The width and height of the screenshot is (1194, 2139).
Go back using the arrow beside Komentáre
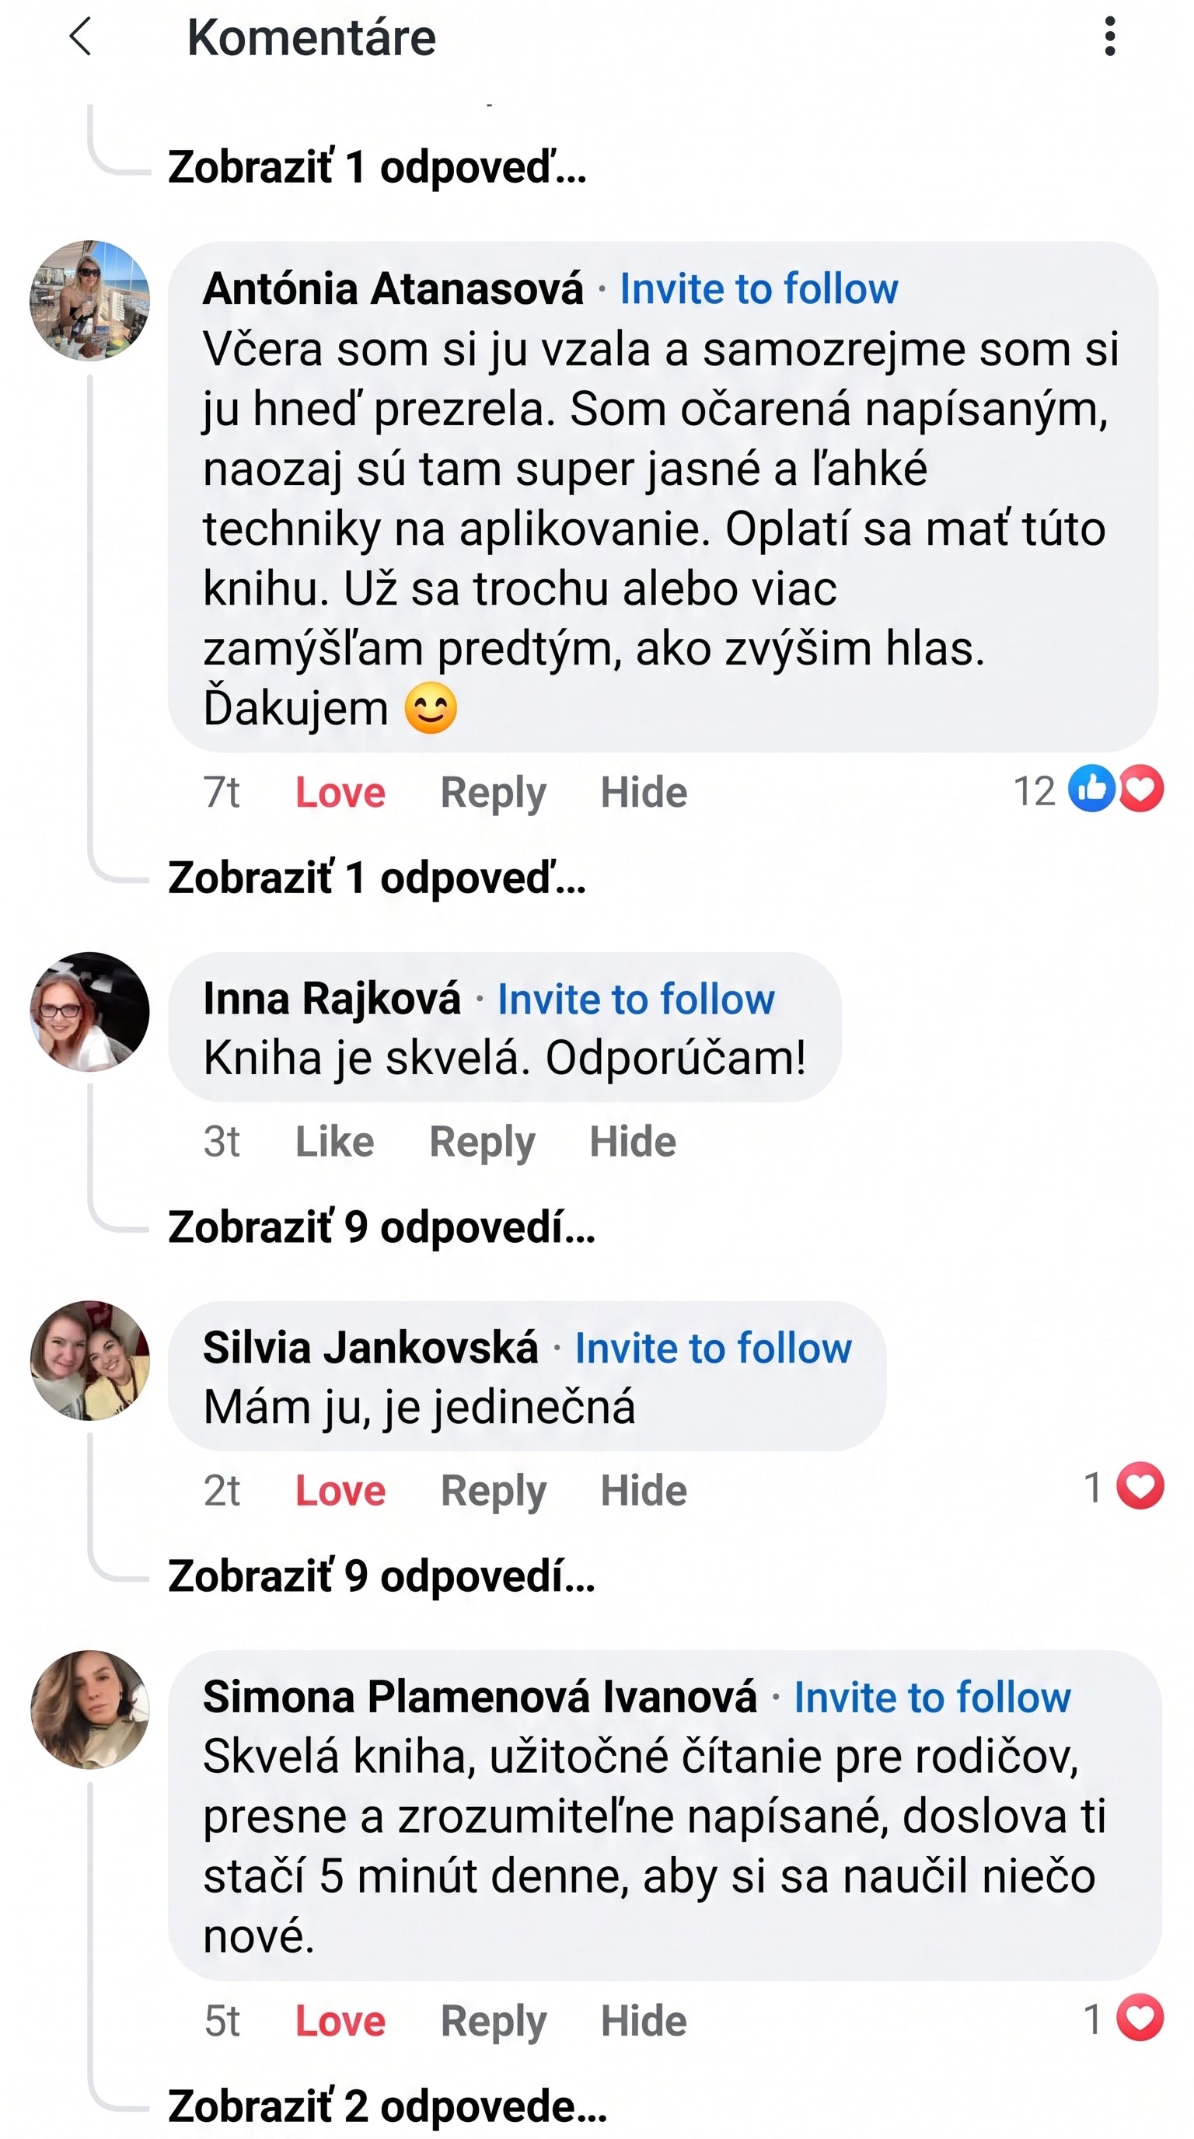coord(80,37)
